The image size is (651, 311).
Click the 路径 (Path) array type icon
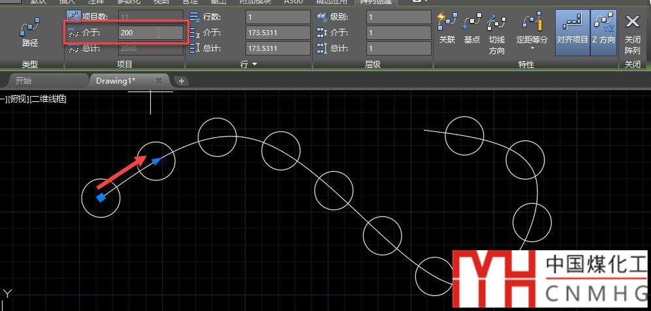(30, 33)
